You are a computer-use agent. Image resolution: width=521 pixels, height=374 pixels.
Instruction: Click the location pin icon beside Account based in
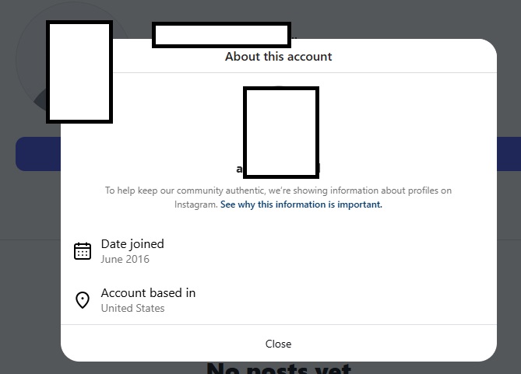tap(83, 300)
